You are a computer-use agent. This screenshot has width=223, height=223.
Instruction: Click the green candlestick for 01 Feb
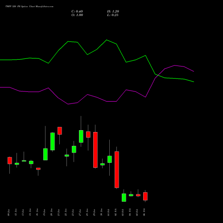[x=110, y=159]
